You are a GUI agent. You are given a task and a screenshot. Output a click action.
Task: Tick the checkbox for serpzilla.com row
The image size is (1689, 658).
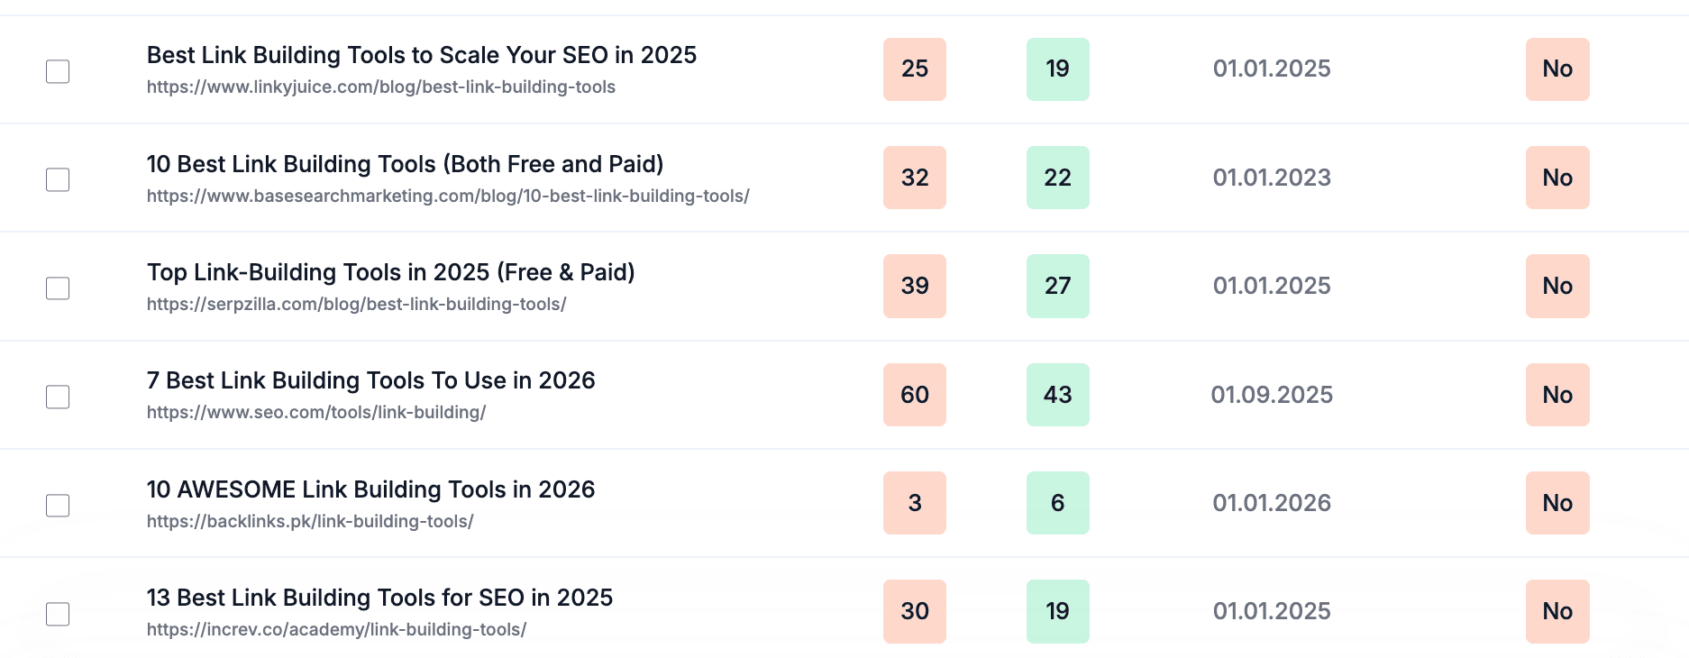[58, 288]
